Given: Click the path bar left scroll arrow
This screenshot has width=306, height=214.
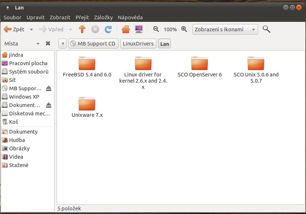Looking at the screenshot, I should pos(63,44).
